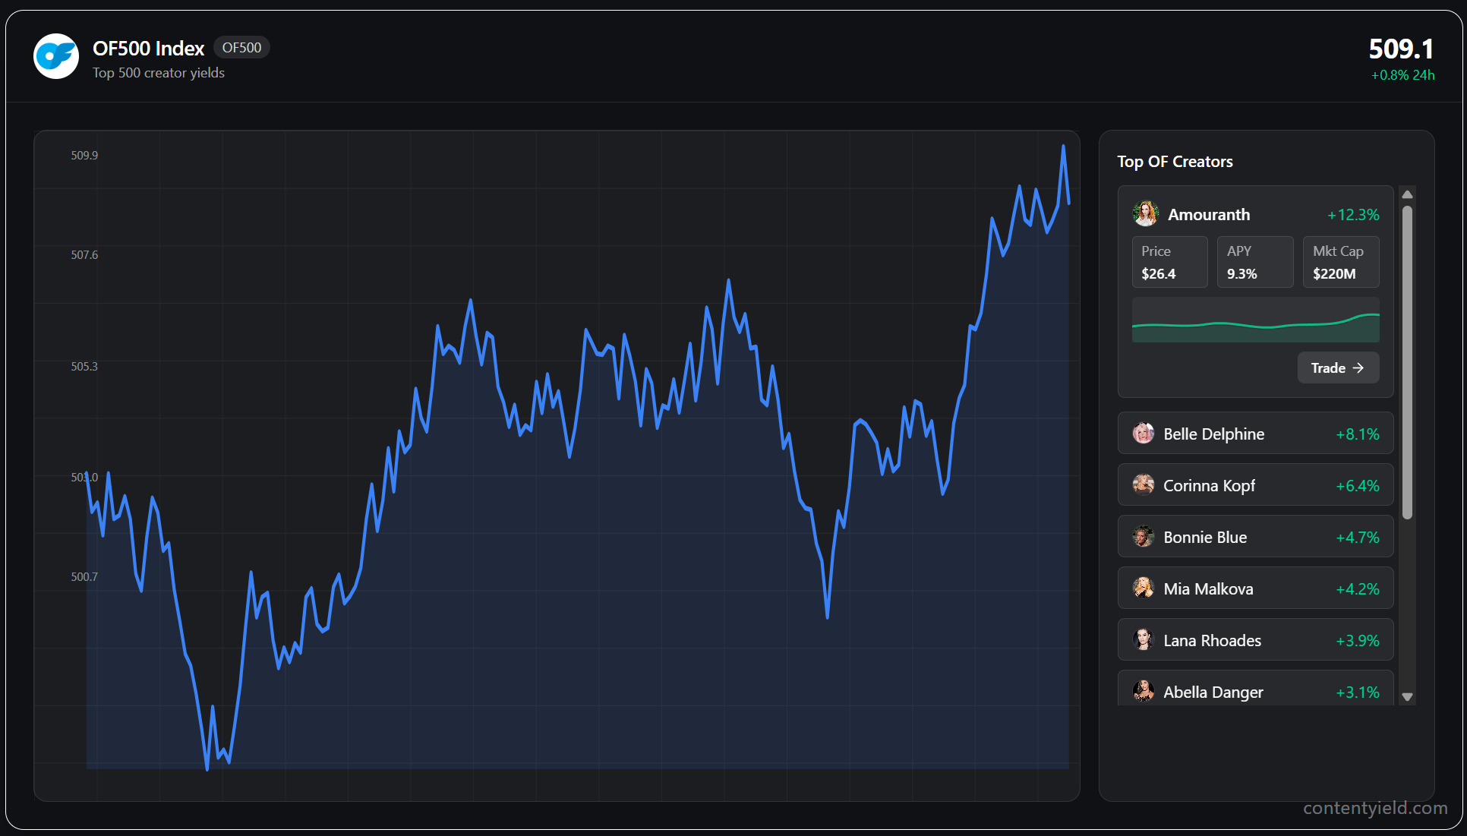Click the peak of the blue index chart
The height and width of the screenshot is (836, 1467).
coord(1063,147)
